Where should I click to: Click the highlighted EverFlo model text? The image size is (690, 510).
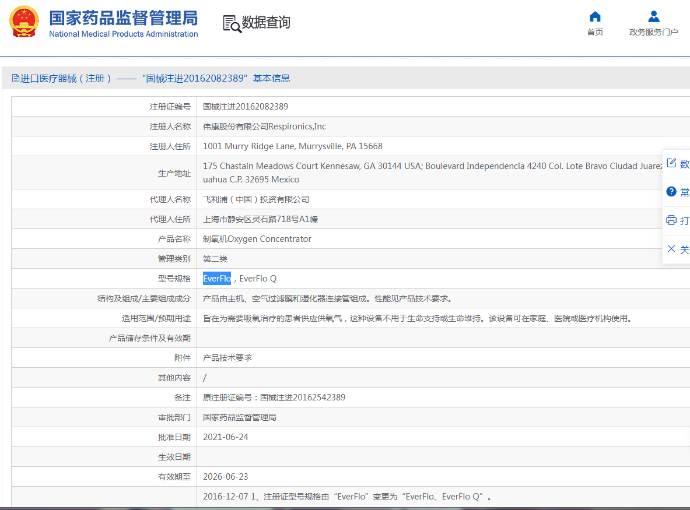(x=217, y=278)
